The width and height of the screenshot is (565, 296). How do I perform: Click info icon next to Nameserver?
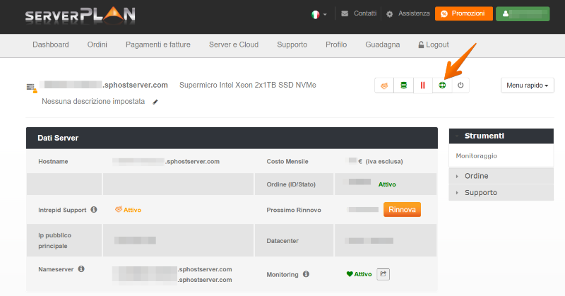[x=81, y=269]
